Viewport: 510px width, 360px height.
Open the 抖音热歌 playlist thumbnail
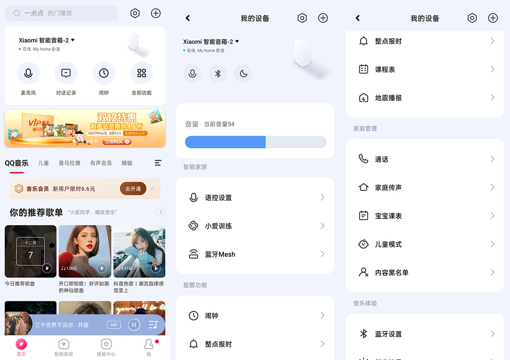point(139,251)
